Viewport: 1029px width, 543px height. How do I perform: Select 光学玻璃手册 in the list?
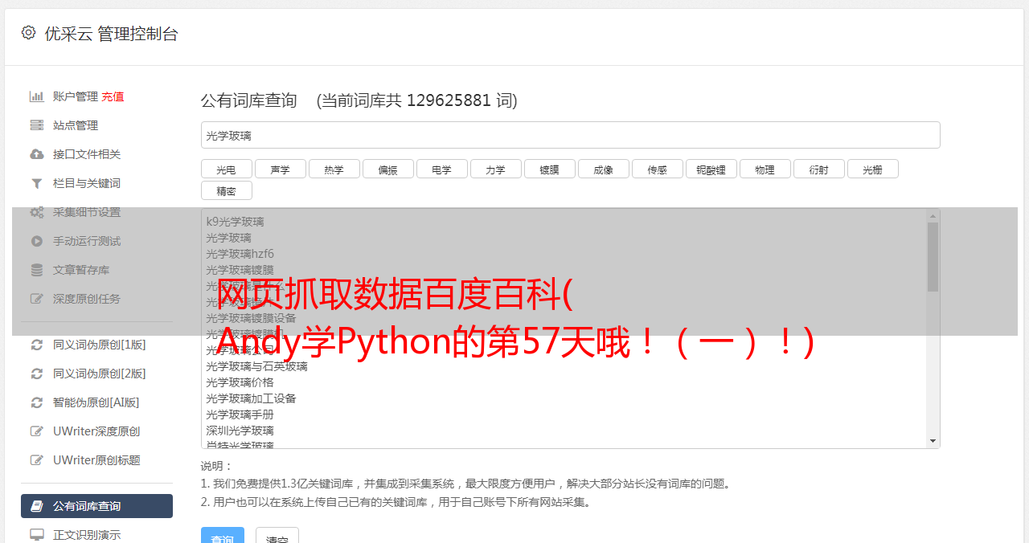[x=564, y=414]
